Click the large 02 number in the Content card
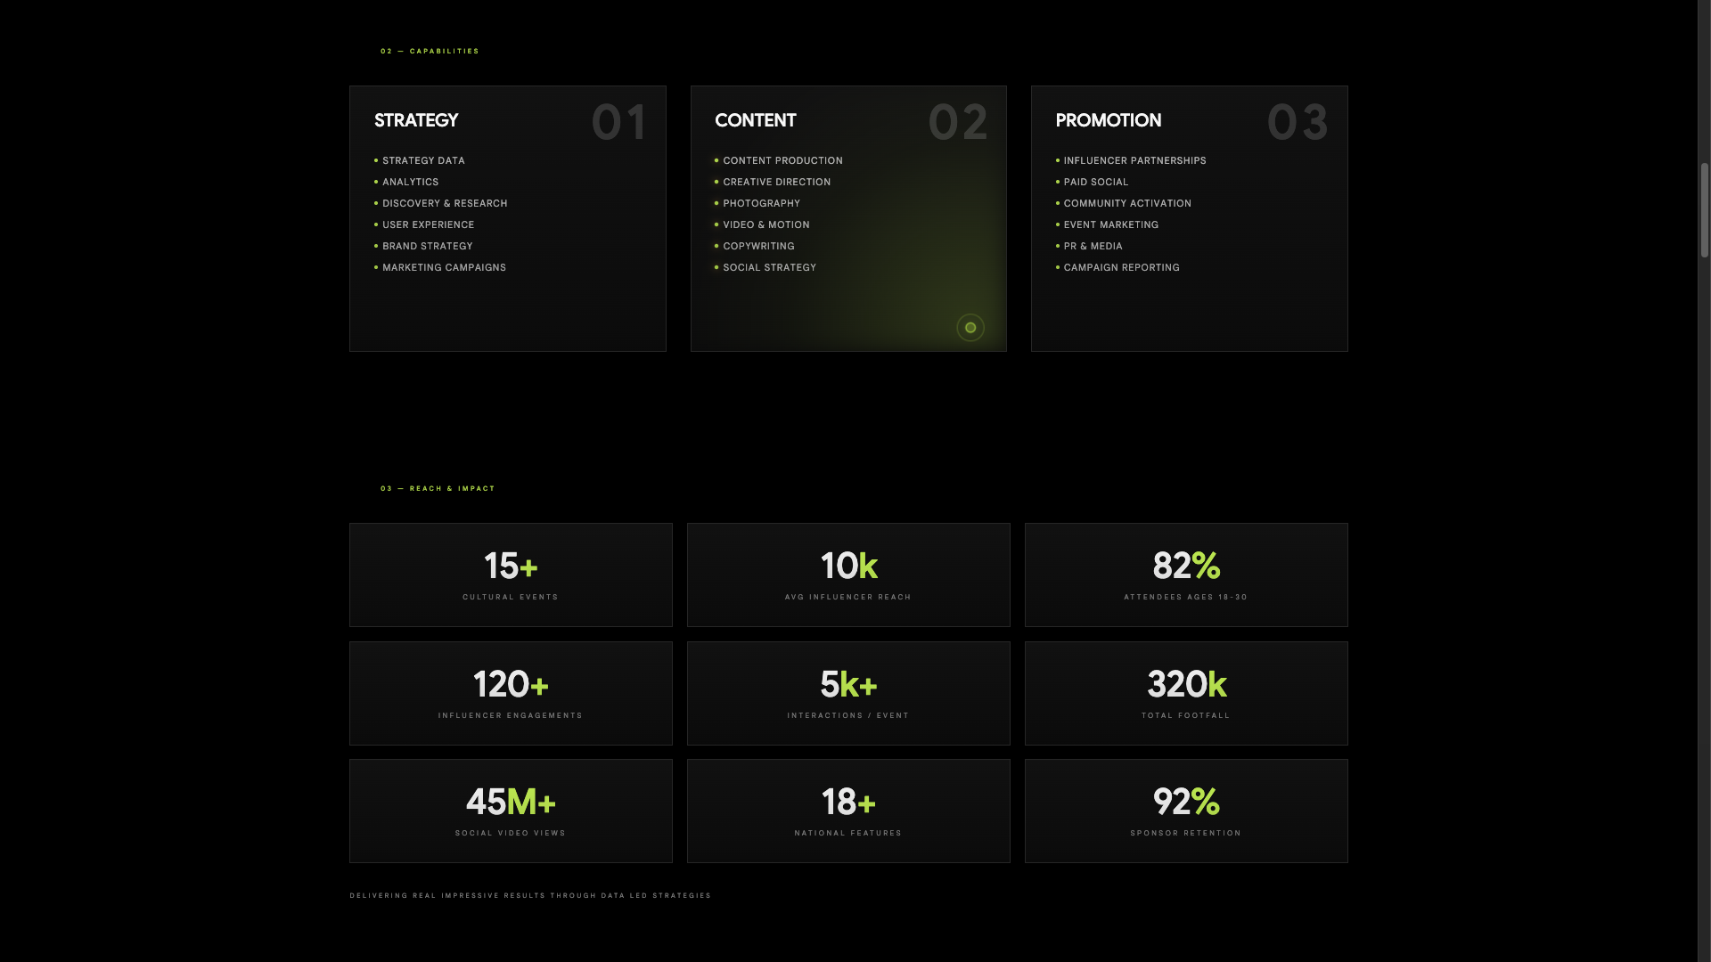Image resolution: width=1711 pixels, height=962 pixels. pos(958,122)
